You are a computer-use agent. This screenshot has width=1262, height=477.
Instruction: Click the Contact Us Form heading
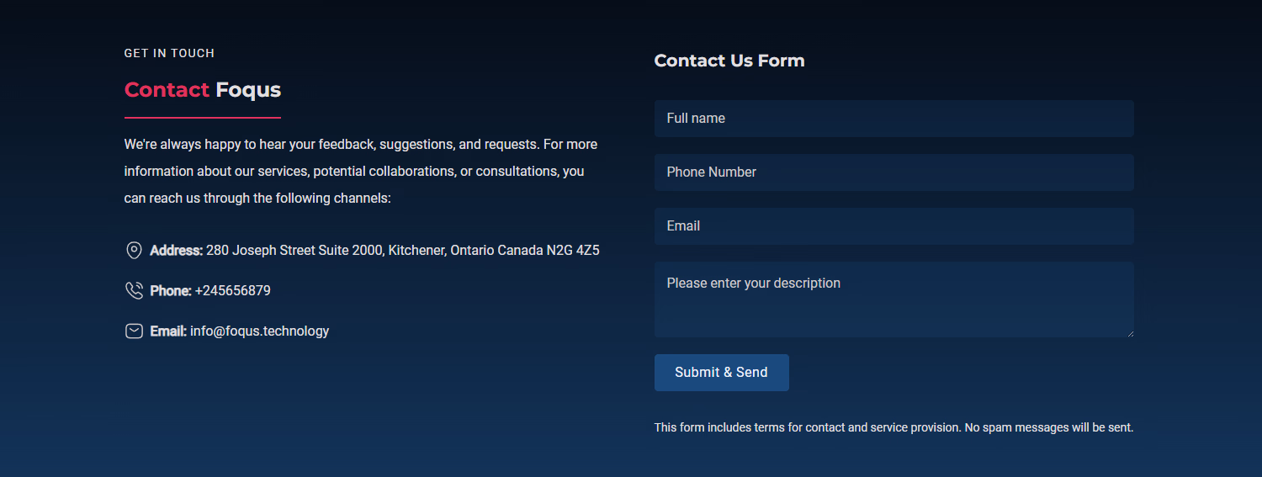(729, 61)
